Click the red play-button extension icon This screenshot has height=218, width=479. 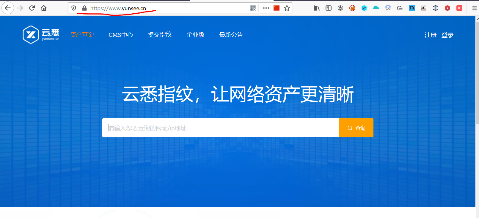coord(459,8)
